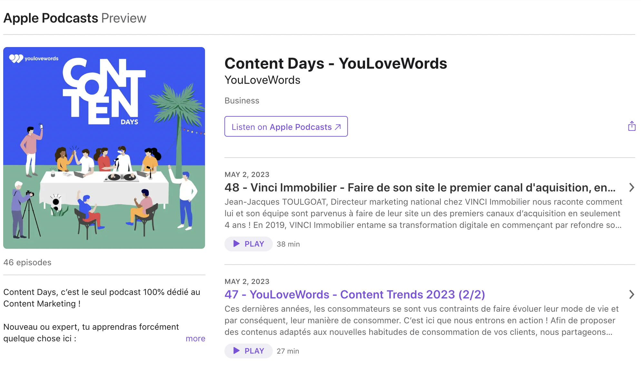Click the Business category label
This screenshot has height=370, width=641.
[x=242, y=101]
